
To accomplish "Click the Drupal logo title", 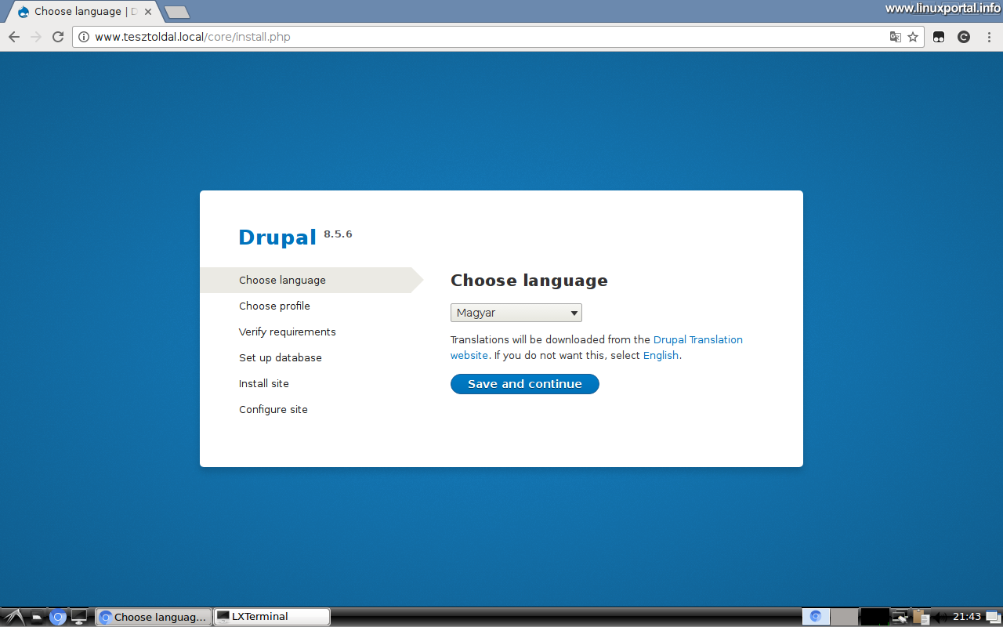I will (277, 237).
